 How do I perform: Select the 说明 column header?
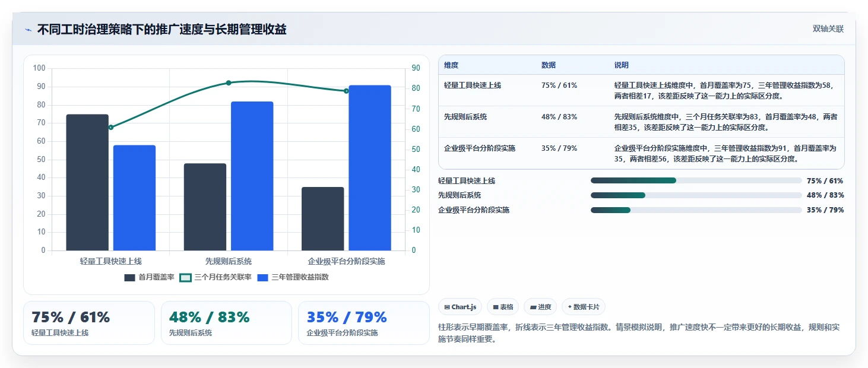tap(622, 65)
